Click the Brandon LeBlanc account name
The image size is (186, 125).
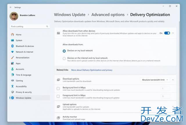tap(28, 15)
